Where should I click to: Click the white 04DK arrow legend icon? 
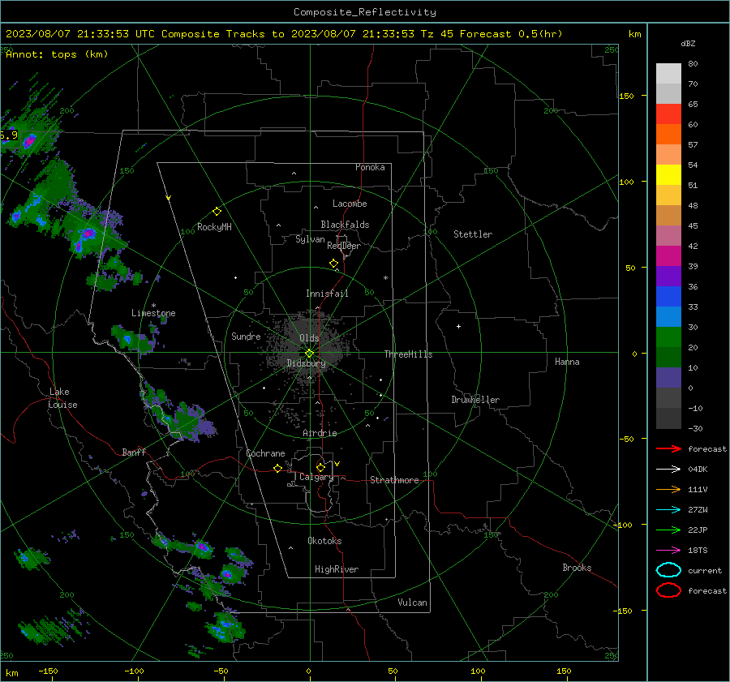coord(668,470)
